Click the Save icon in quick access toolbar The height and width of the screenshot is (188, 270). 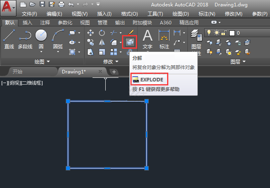click(x=42, y=4)
